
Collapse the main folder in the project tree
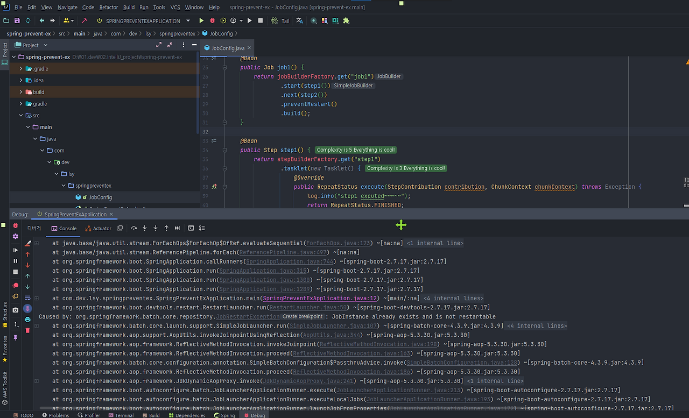tap(28, 127)
